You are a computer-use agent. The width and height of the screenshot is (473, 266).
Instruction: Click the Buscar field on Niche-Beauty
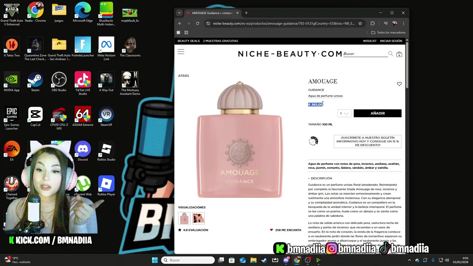point(365,54)
